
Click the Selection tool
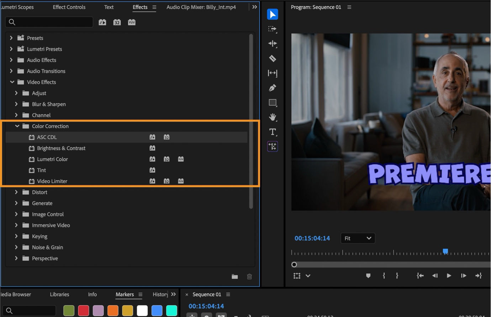(x=272, y=14)
